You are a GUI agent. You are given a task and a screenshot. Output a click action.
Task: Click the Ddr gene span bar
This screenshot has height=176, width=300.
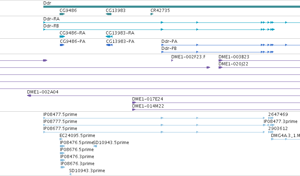(172, 7)
